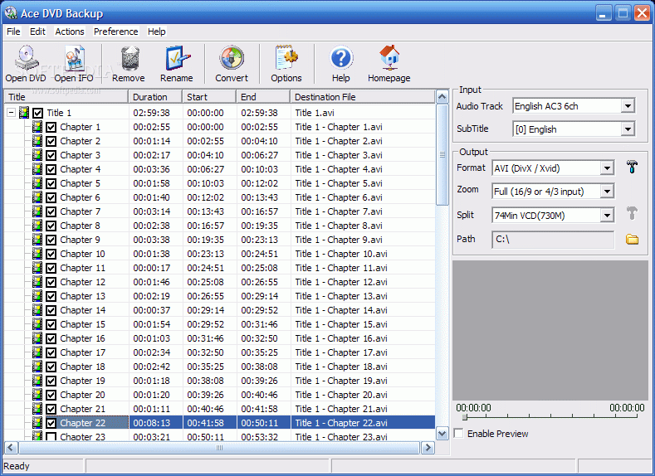This screenshot has width=655, height=476.
Task: Click the End column header
Action: click(263, 97)
